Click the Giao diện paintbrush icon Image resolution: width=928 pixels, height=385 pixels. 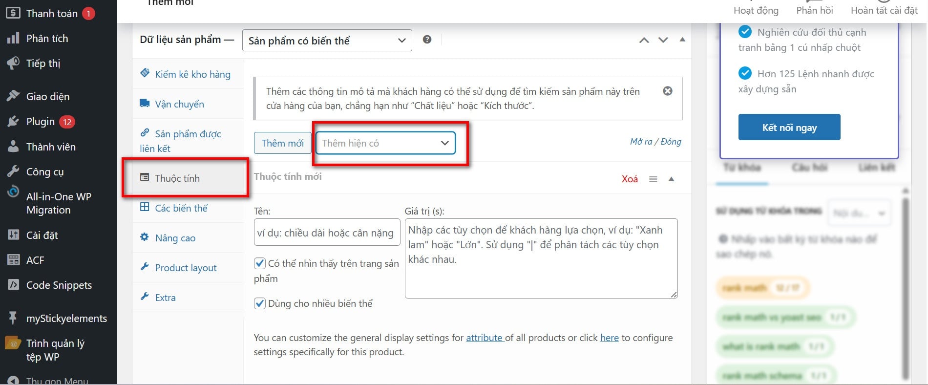coord(13,96)
